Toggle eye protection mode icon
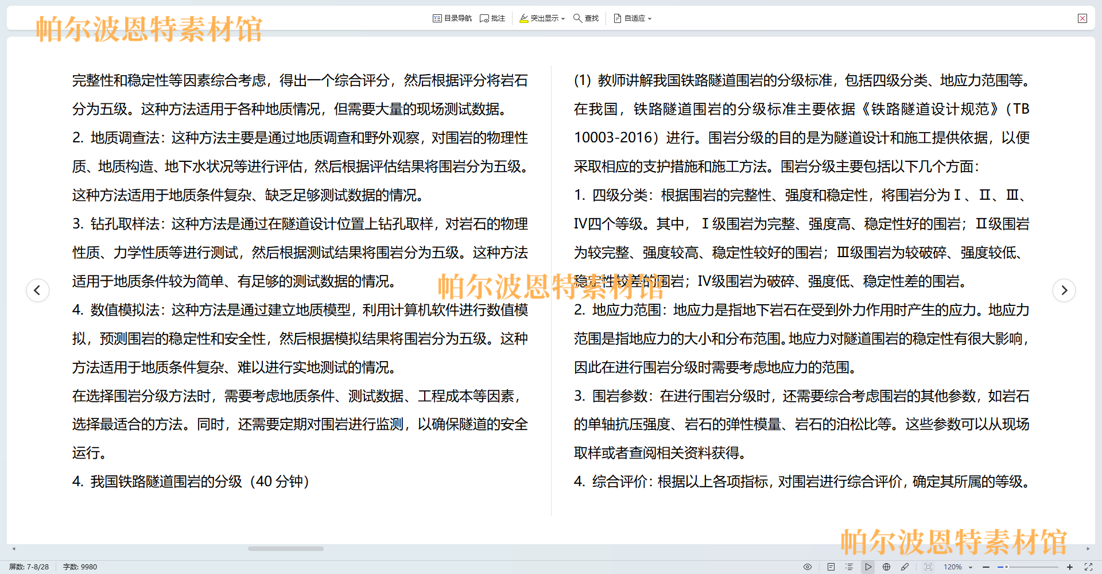The height and width of the screenshot is (574, 1102). [808, 567]
